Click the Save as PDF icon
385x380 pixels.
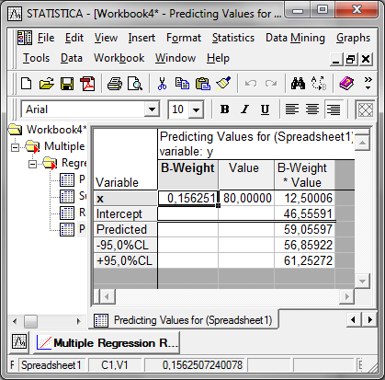87,84
